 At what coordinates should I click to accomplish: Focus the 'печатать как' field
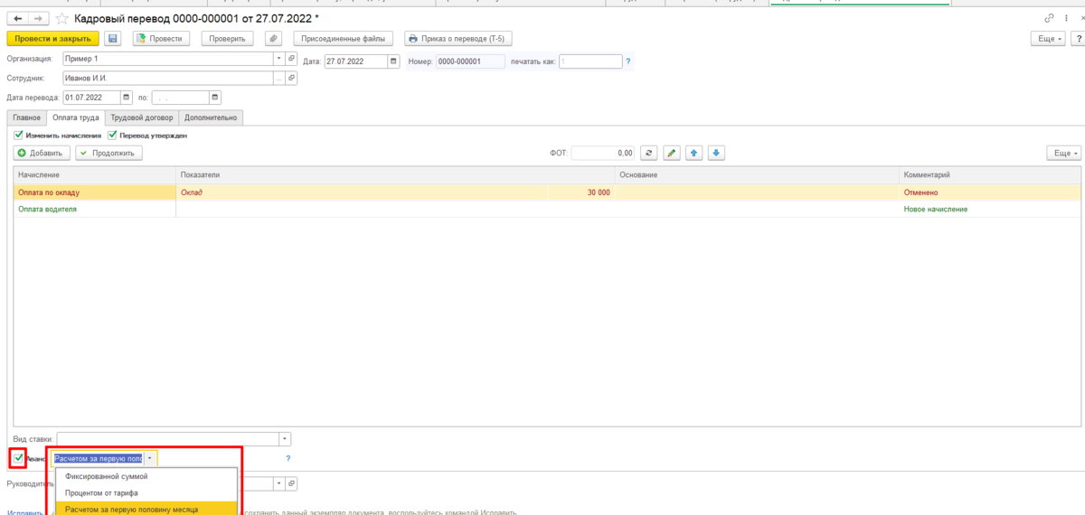click(x=590, y=61)
